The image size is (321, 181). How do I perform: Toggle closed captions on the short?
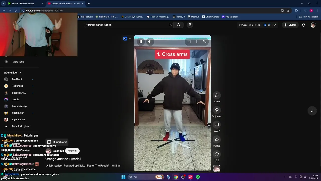tap(189, 42)
